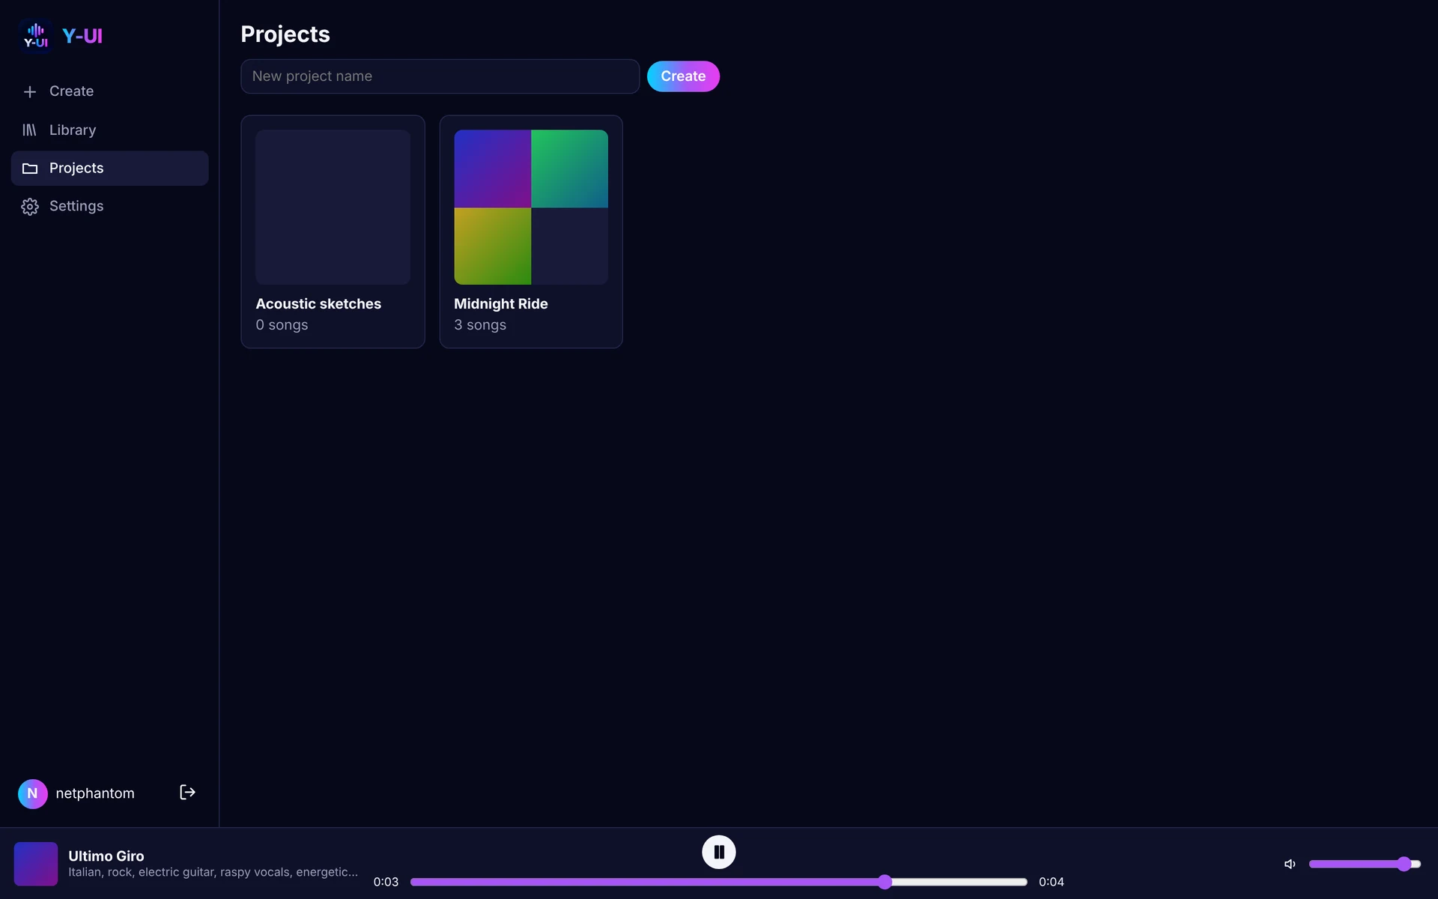Click the plus icon beside Create in sidebar

click(x=30, y=91)
